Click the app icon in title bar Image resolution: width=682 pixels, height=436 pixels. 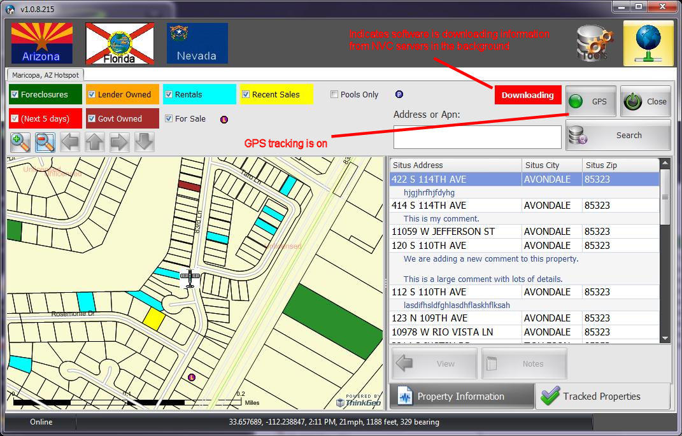pos(10,9)
